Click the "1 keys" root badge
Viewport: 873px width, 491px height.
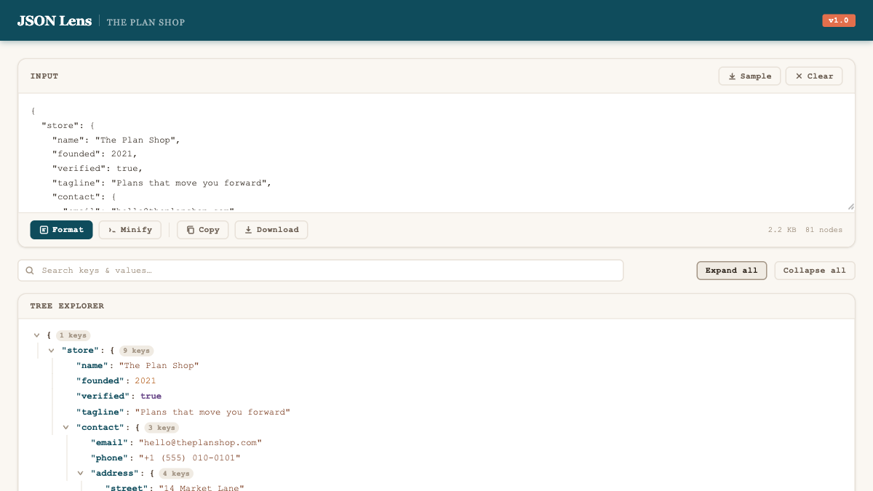[x=73, y=335]
